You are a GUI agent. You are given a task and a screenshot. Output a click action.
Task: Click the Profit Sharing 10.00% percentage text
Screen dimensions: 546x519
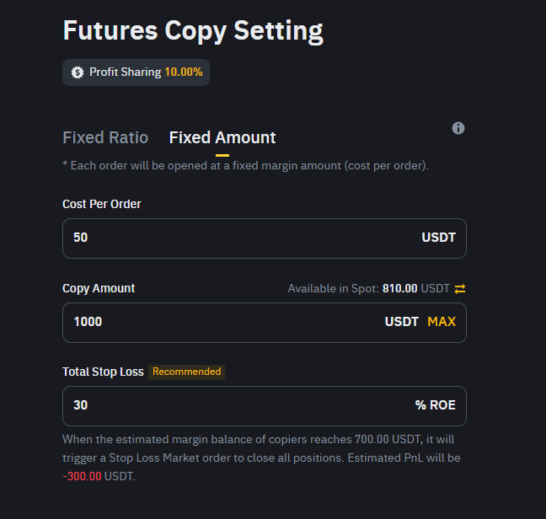tap(184, 72)
